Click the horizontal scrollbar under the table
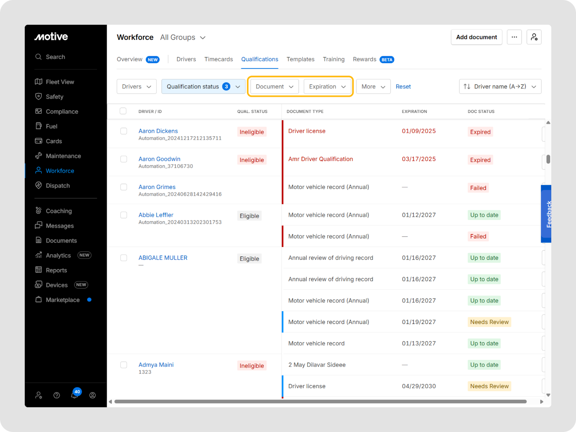The image size is (576, 432). (320, 401)
